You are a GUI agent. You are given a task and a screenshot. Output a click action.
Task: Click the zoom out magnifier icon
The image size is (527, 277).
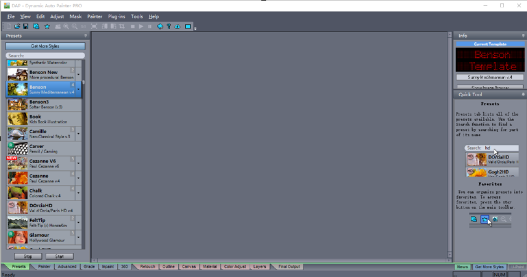75,27
